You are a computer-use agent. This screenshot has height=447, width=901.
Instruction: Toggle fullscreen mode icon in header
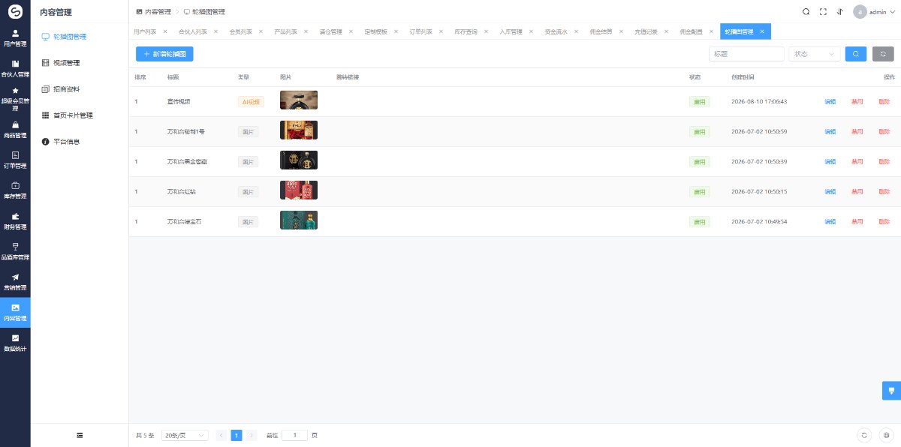(823, 11)
